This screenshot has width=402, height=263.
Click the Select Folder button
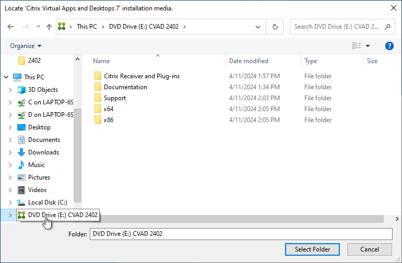coord(312,249)
